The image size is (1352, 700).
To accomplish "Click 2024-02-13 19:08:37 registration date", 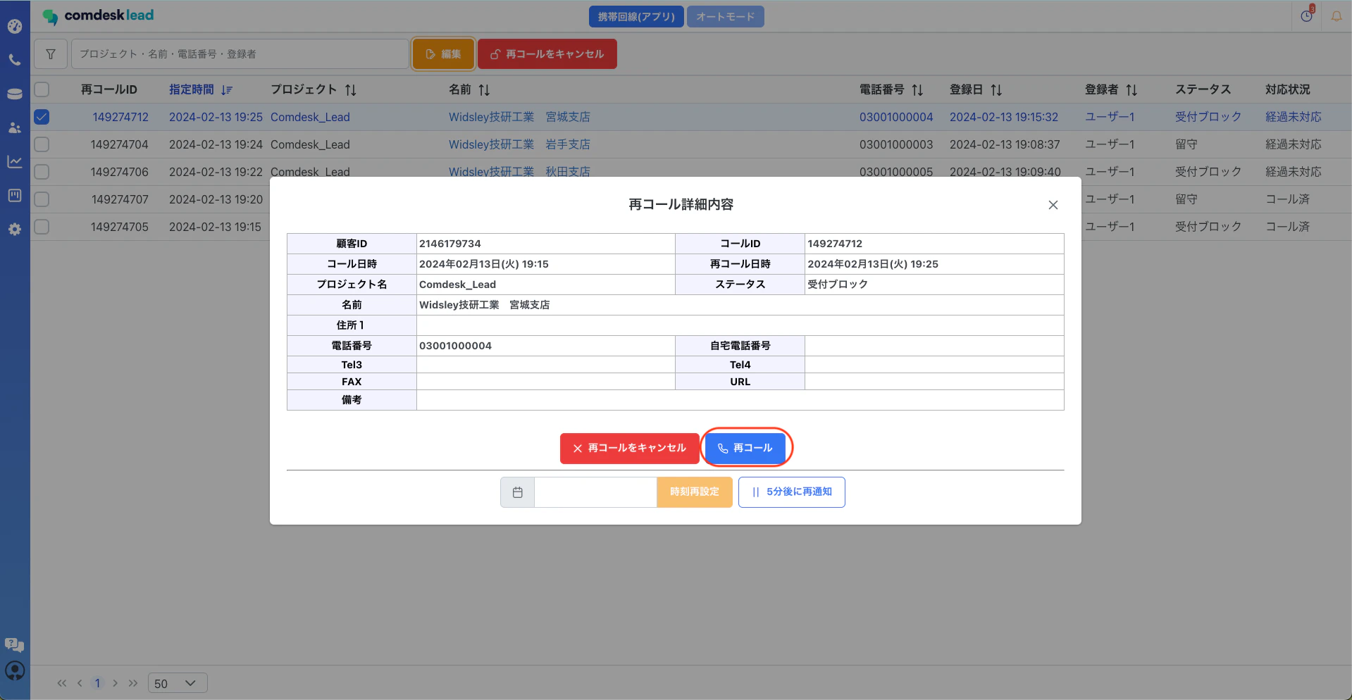I will 1005,144.
